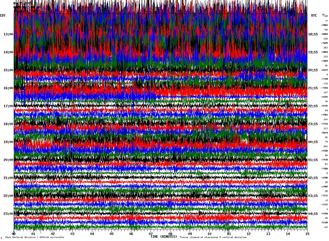Click minute 06 on the time axis
This screenshot has width=329, height=241.
coord(131,234)
